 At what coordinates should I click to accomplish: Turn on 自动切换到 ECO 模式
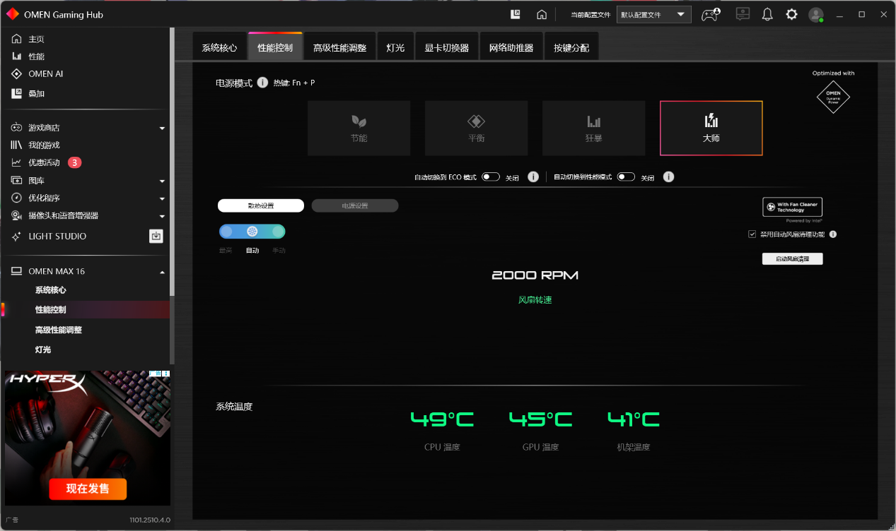[490, 177]
